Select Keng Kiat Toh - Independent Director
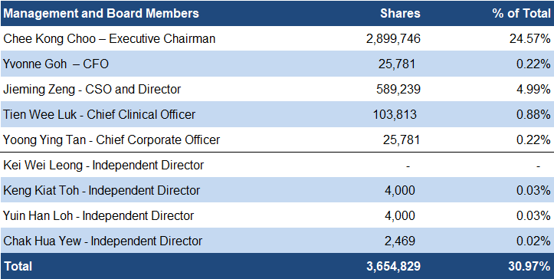Image resolution: width=554 pixels, height=279 pixels. coord(101,191)
